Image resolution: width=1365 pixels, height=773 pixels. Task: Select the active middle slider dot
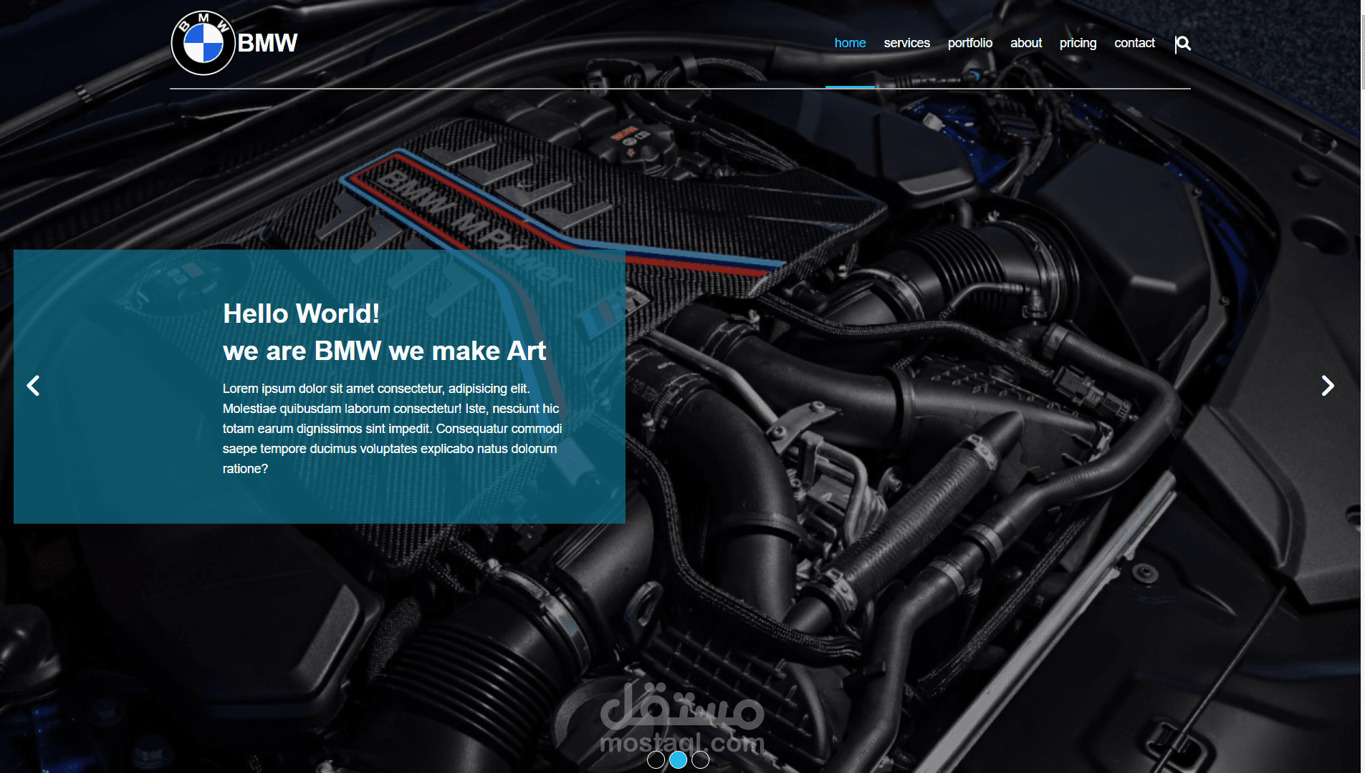click(x=678, y=760)
